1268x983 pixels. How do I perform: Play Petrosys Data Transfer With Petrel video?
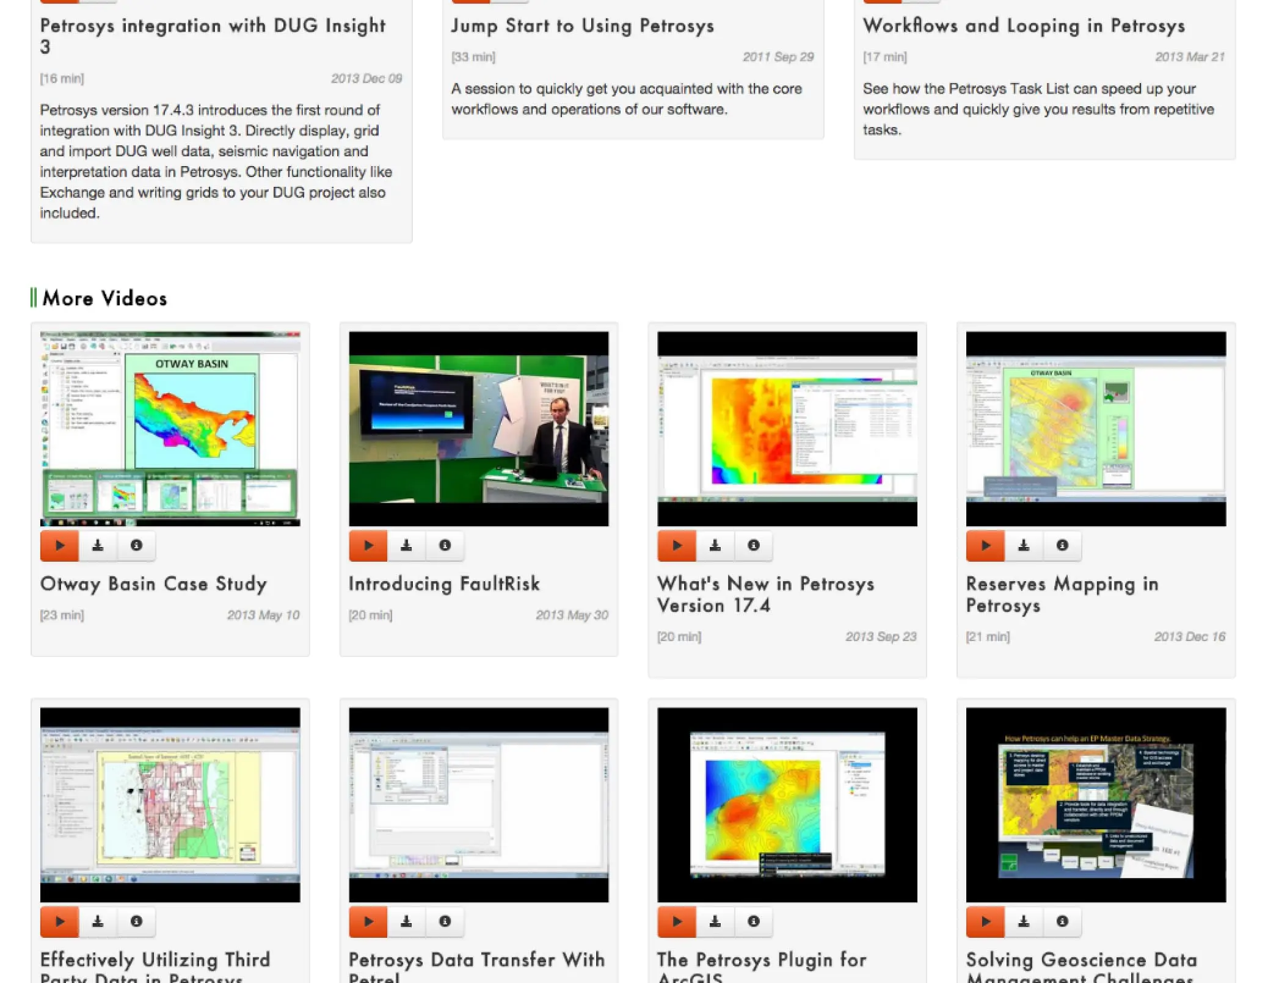tap(368, 921)
